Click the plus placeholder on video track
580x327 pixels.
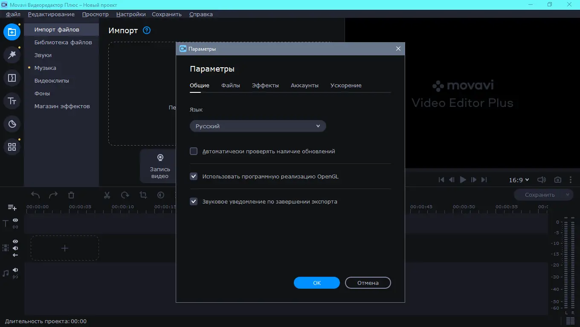(x=65, y=248)
